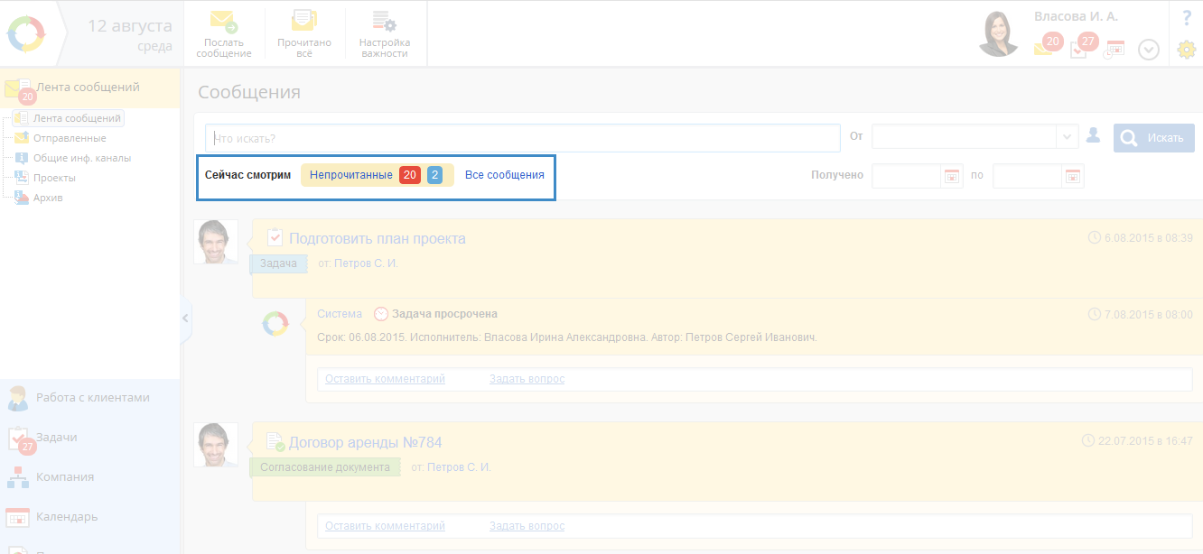Open the message Подготовить план проекта
1203x554 pixels.
[x=378, y=238]
